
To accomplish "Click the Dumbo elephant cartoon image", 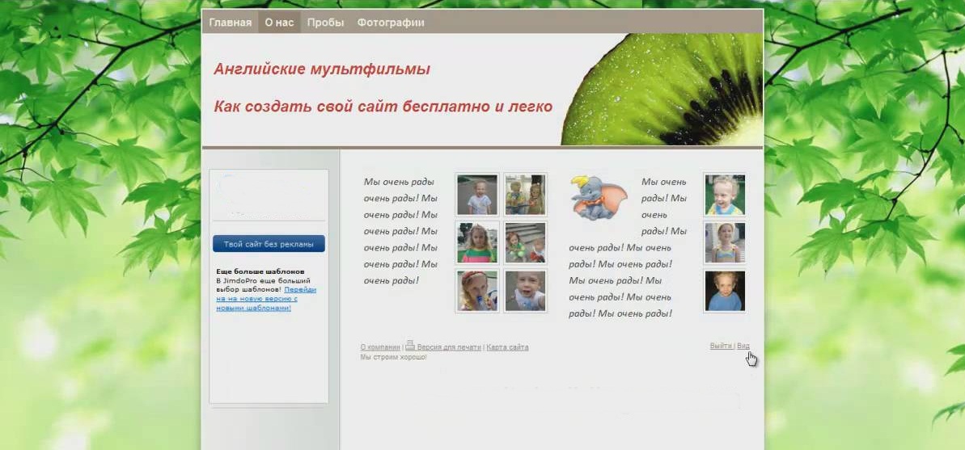I will (x=598, y=197).
